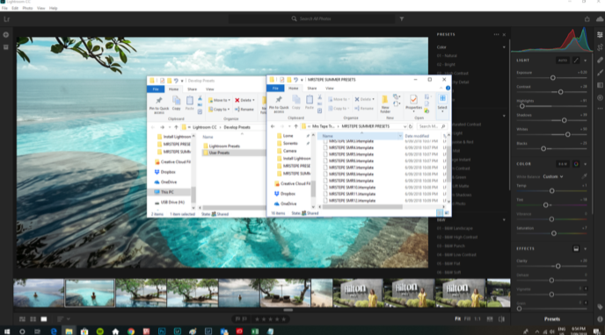Click the Add Photos plus icon
This screenshot has height=335, width=605.
[x=6, y=34]
